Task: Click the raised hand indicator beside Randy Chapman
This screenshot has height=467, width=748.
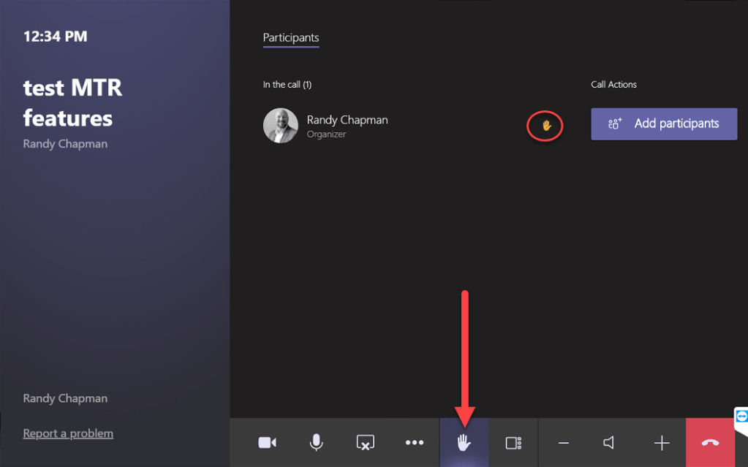Action: [x=545, y=126]
